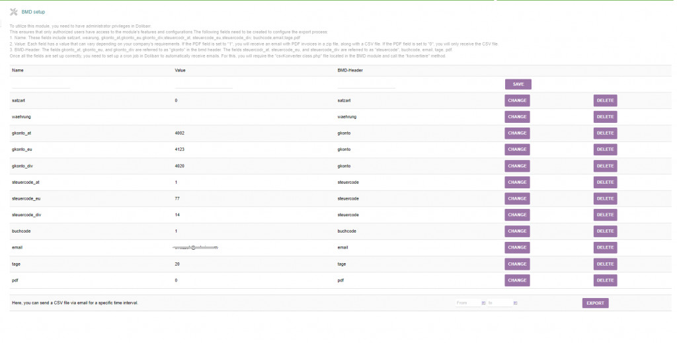Image resolution: width=677 pixels, height=343 pixels.
Task: Change the email setting
Action: pos(518,247)
